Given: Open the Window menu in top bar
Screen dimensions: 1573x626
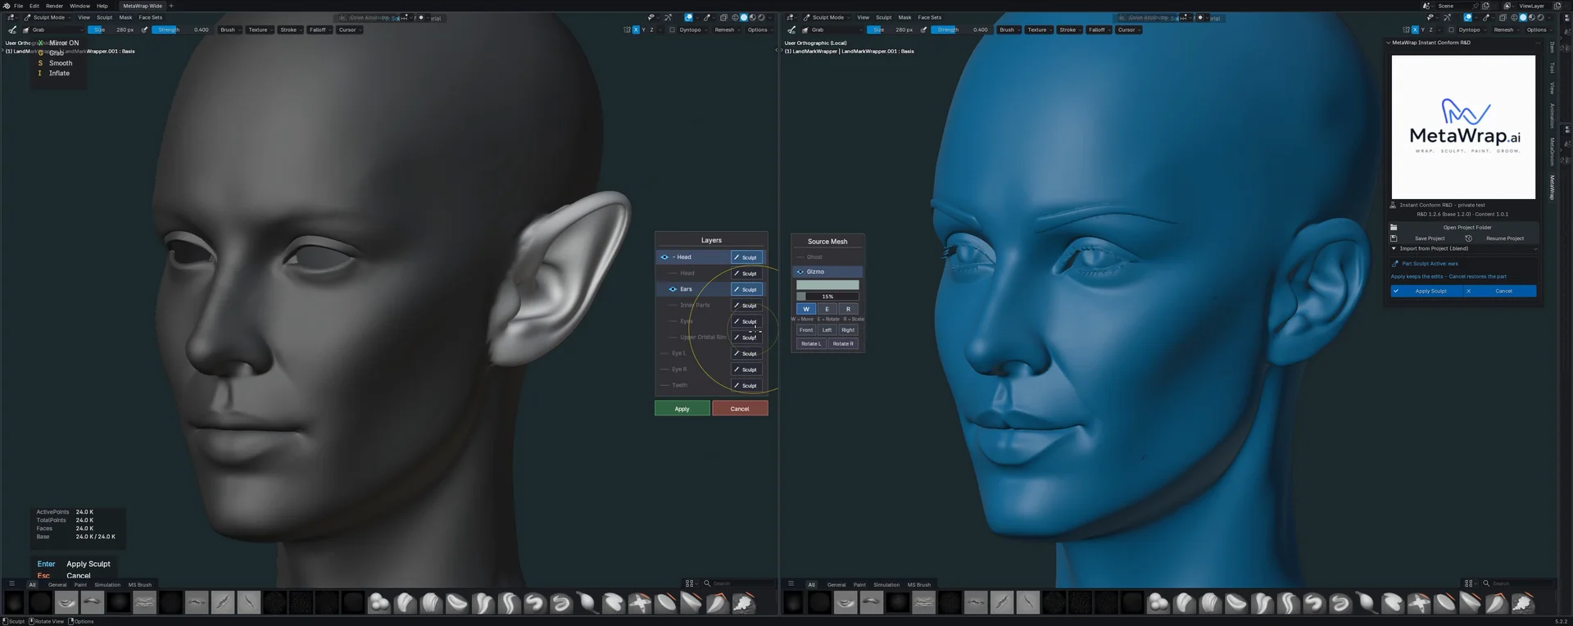Looking at the screenshot, I should pos(79,6).
